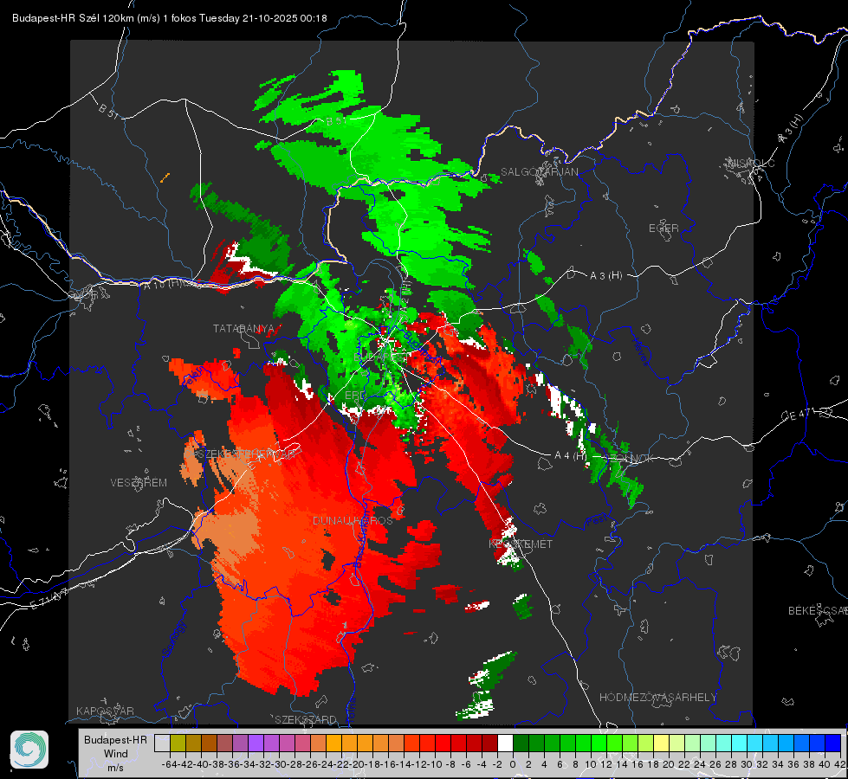Viewport: 848px width, 779px height.
Task: Click the SZOLNOK city label
Action: pos(630,458)
